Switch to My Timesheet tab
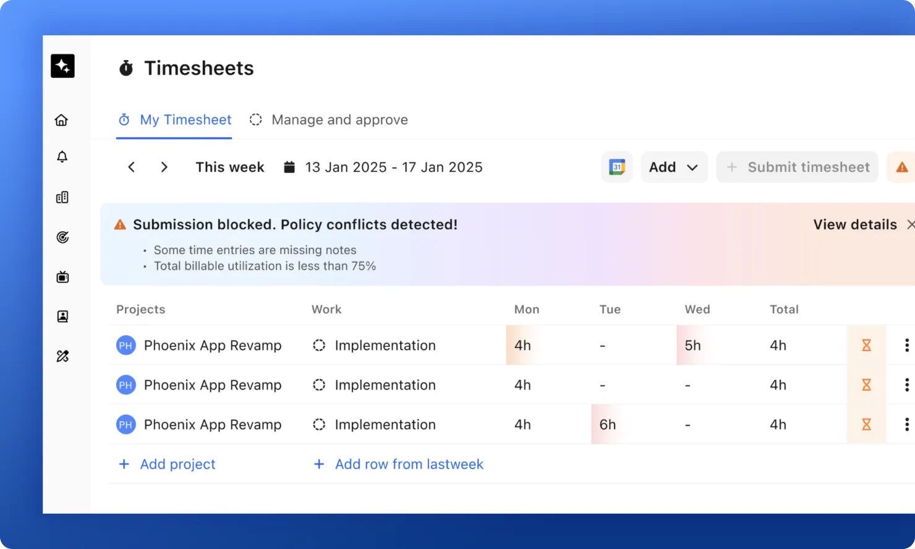The height and width of the screenshot is (549, 915). (x=174, y=120)
